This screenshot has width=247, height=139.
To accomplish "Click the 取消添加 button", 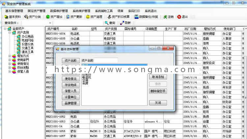I will tap(158, 77).
